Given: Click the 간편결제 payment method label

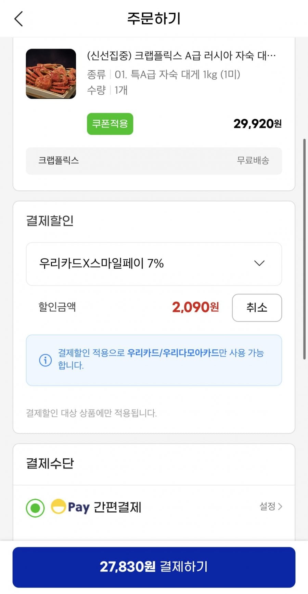Looking at the screenshot, I should (117, 507).
